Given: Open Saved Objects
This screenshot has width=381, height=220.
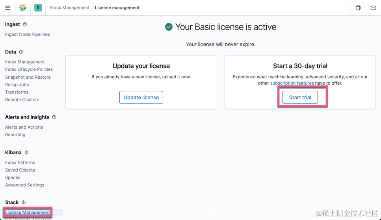Looking at the screenshot, I should point(20,170).
